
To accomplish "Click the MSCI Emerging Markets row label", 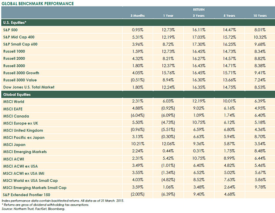I will [x=25, y=152].
